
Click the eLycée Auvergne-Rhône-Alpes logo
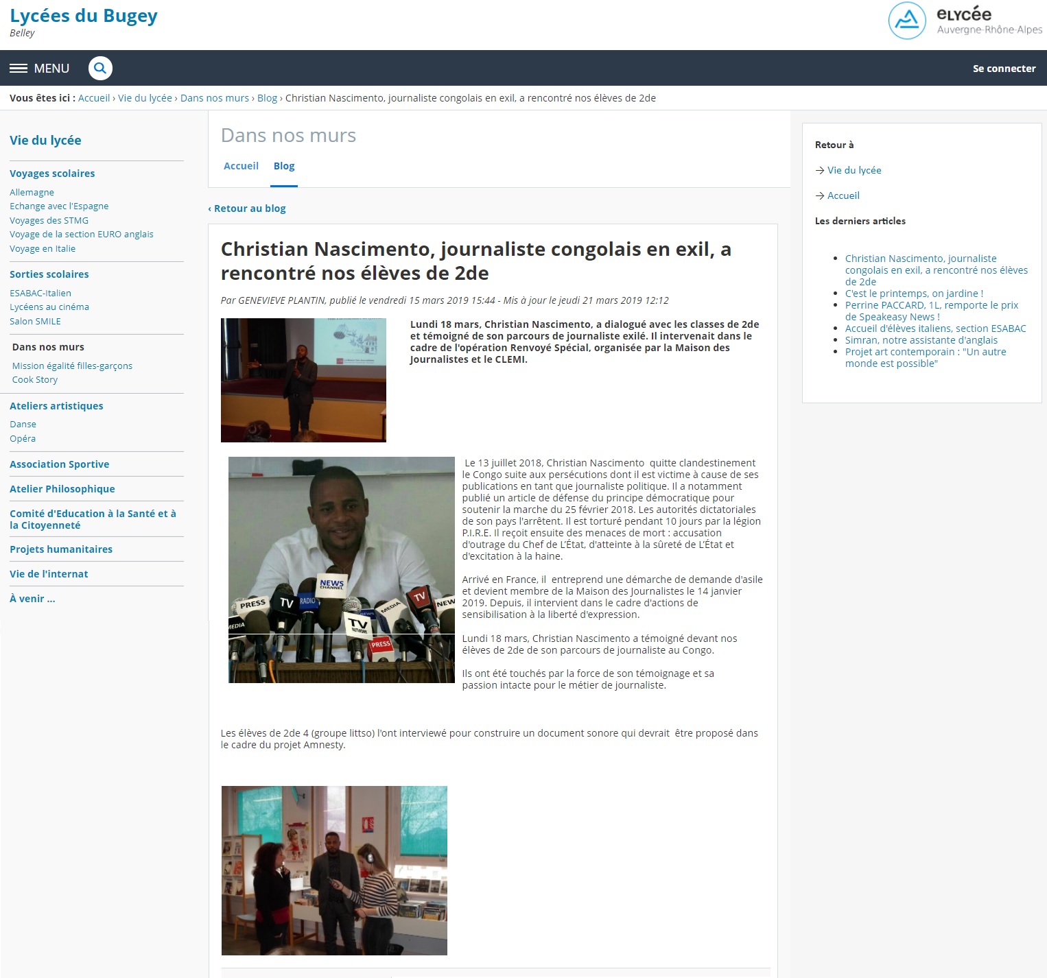(x=965, y=21)
